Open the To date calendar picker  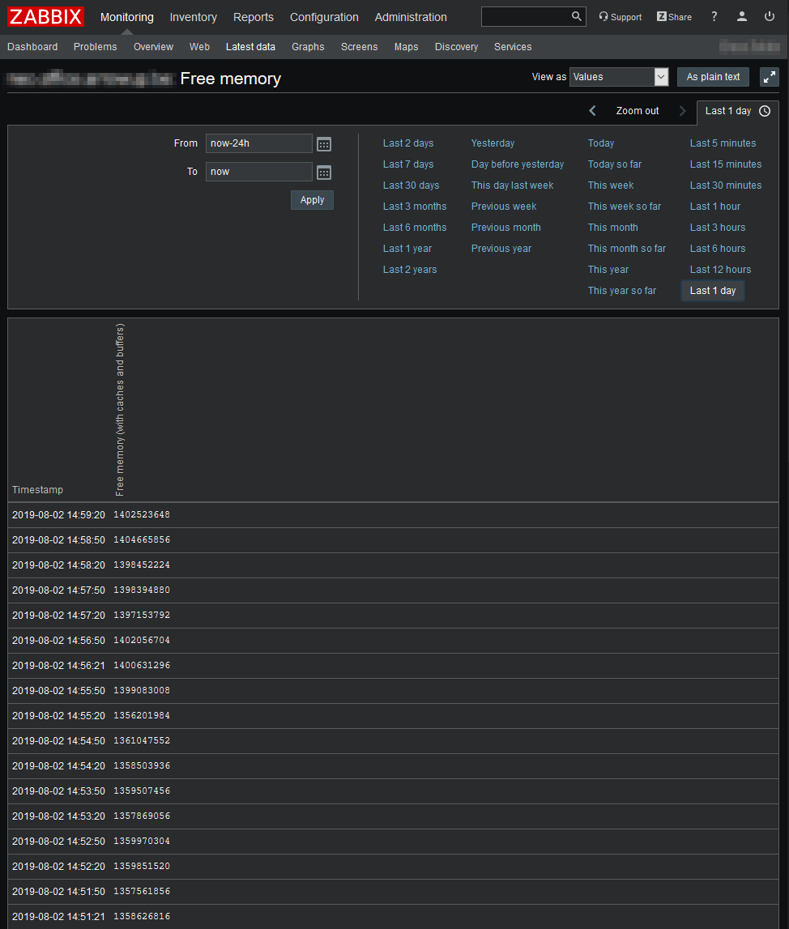[x=324, y=173]
